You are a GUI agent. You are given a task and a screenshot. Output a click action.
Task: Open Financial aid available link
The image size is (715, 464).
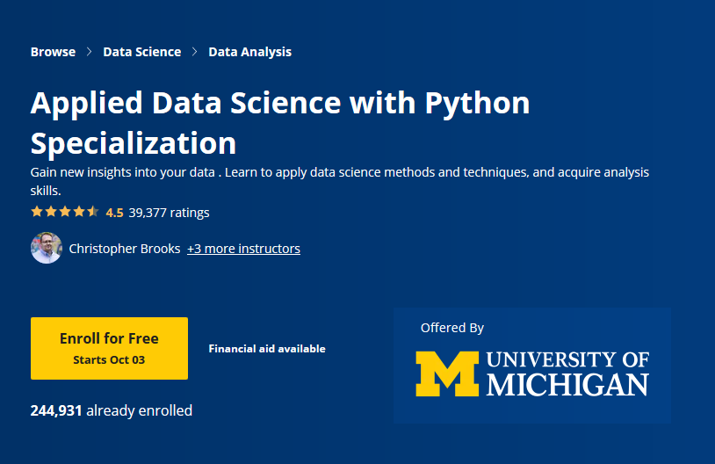(x=267, y=349)
